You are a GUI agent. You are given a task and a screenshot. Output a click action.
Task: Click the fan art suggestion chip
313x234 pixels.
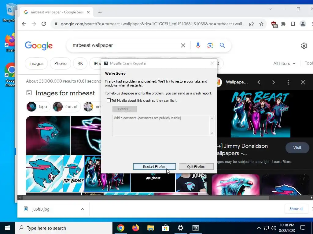66,107
